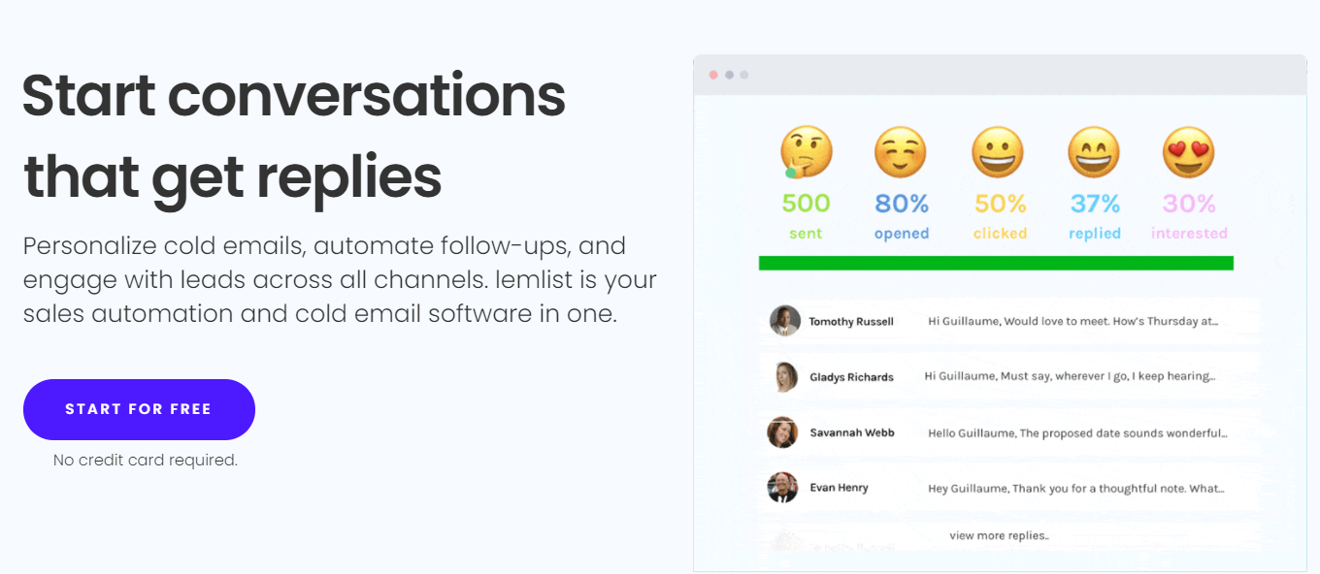This screenshot has height=574, width=1320.
Task: Click Evan Henry's profile photo
Action: point(783,488)
